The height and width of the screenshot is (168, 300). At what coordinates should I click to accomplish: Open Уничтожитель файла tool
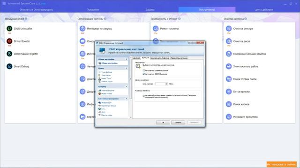[242, 66]
